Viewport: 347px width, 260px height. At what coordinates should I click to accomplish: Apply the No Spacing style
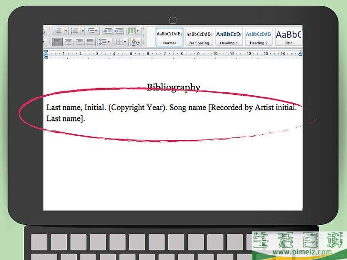click(199, 37)
